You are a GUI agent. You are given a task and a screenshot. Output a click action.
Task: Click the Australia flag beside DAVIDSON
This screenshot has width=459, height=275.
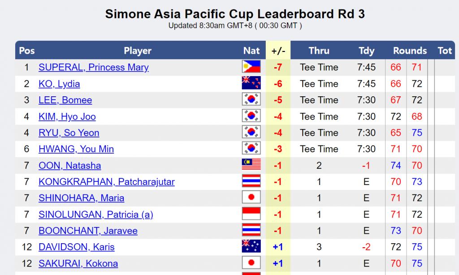point(251,247)
